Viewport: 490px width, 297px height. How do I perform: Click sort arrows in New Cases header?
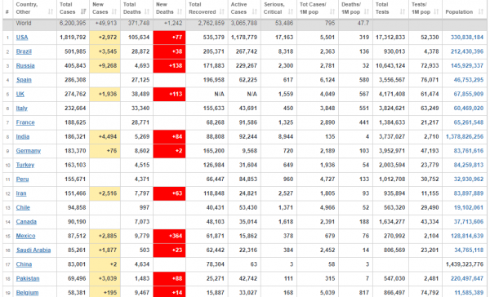(114, 12)
